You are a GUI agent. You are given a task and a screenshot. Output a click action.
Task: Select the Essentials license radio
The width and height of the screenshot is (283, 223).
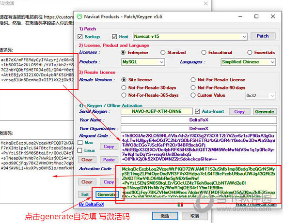pyautogui.click(x=250, y=52)
